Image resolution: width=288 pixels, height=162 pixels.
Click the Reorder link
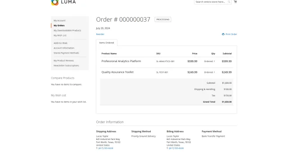100,34
